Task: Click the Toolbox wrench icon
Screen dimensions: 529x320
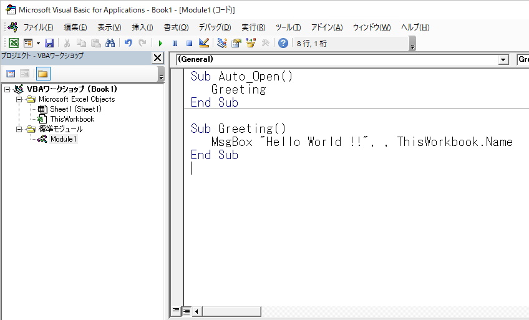Action: coord(266,43)
